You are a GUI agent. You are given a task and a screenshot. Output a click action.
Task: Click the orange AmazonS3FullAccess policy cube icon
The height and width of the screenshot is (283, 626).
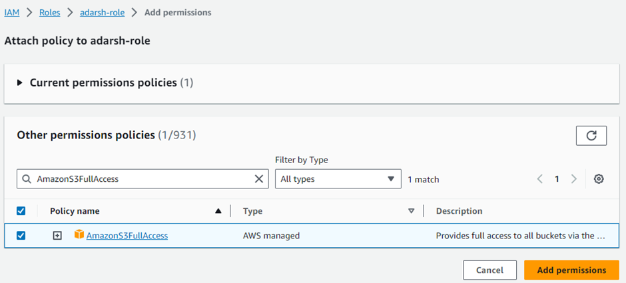79,235
